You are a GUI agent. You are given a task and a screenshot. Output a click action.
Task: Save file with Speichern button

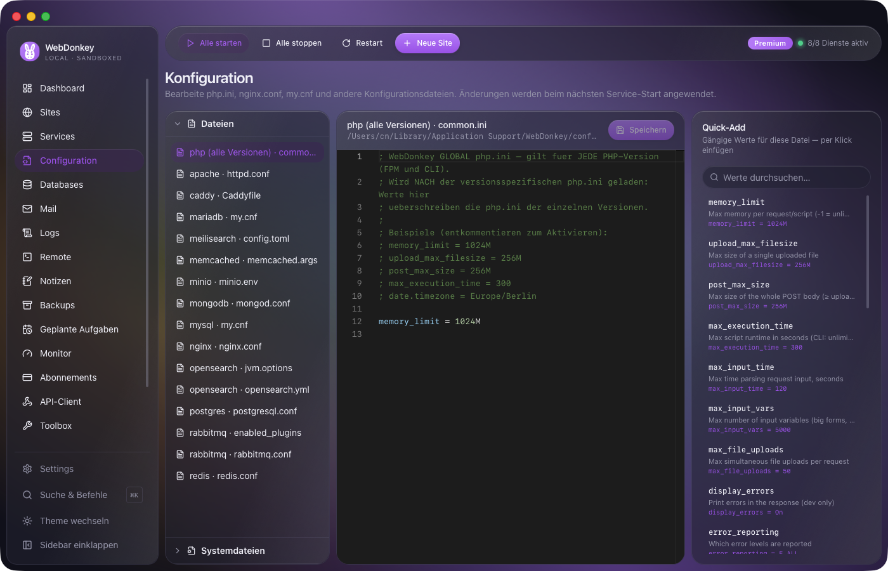(641, 130)
